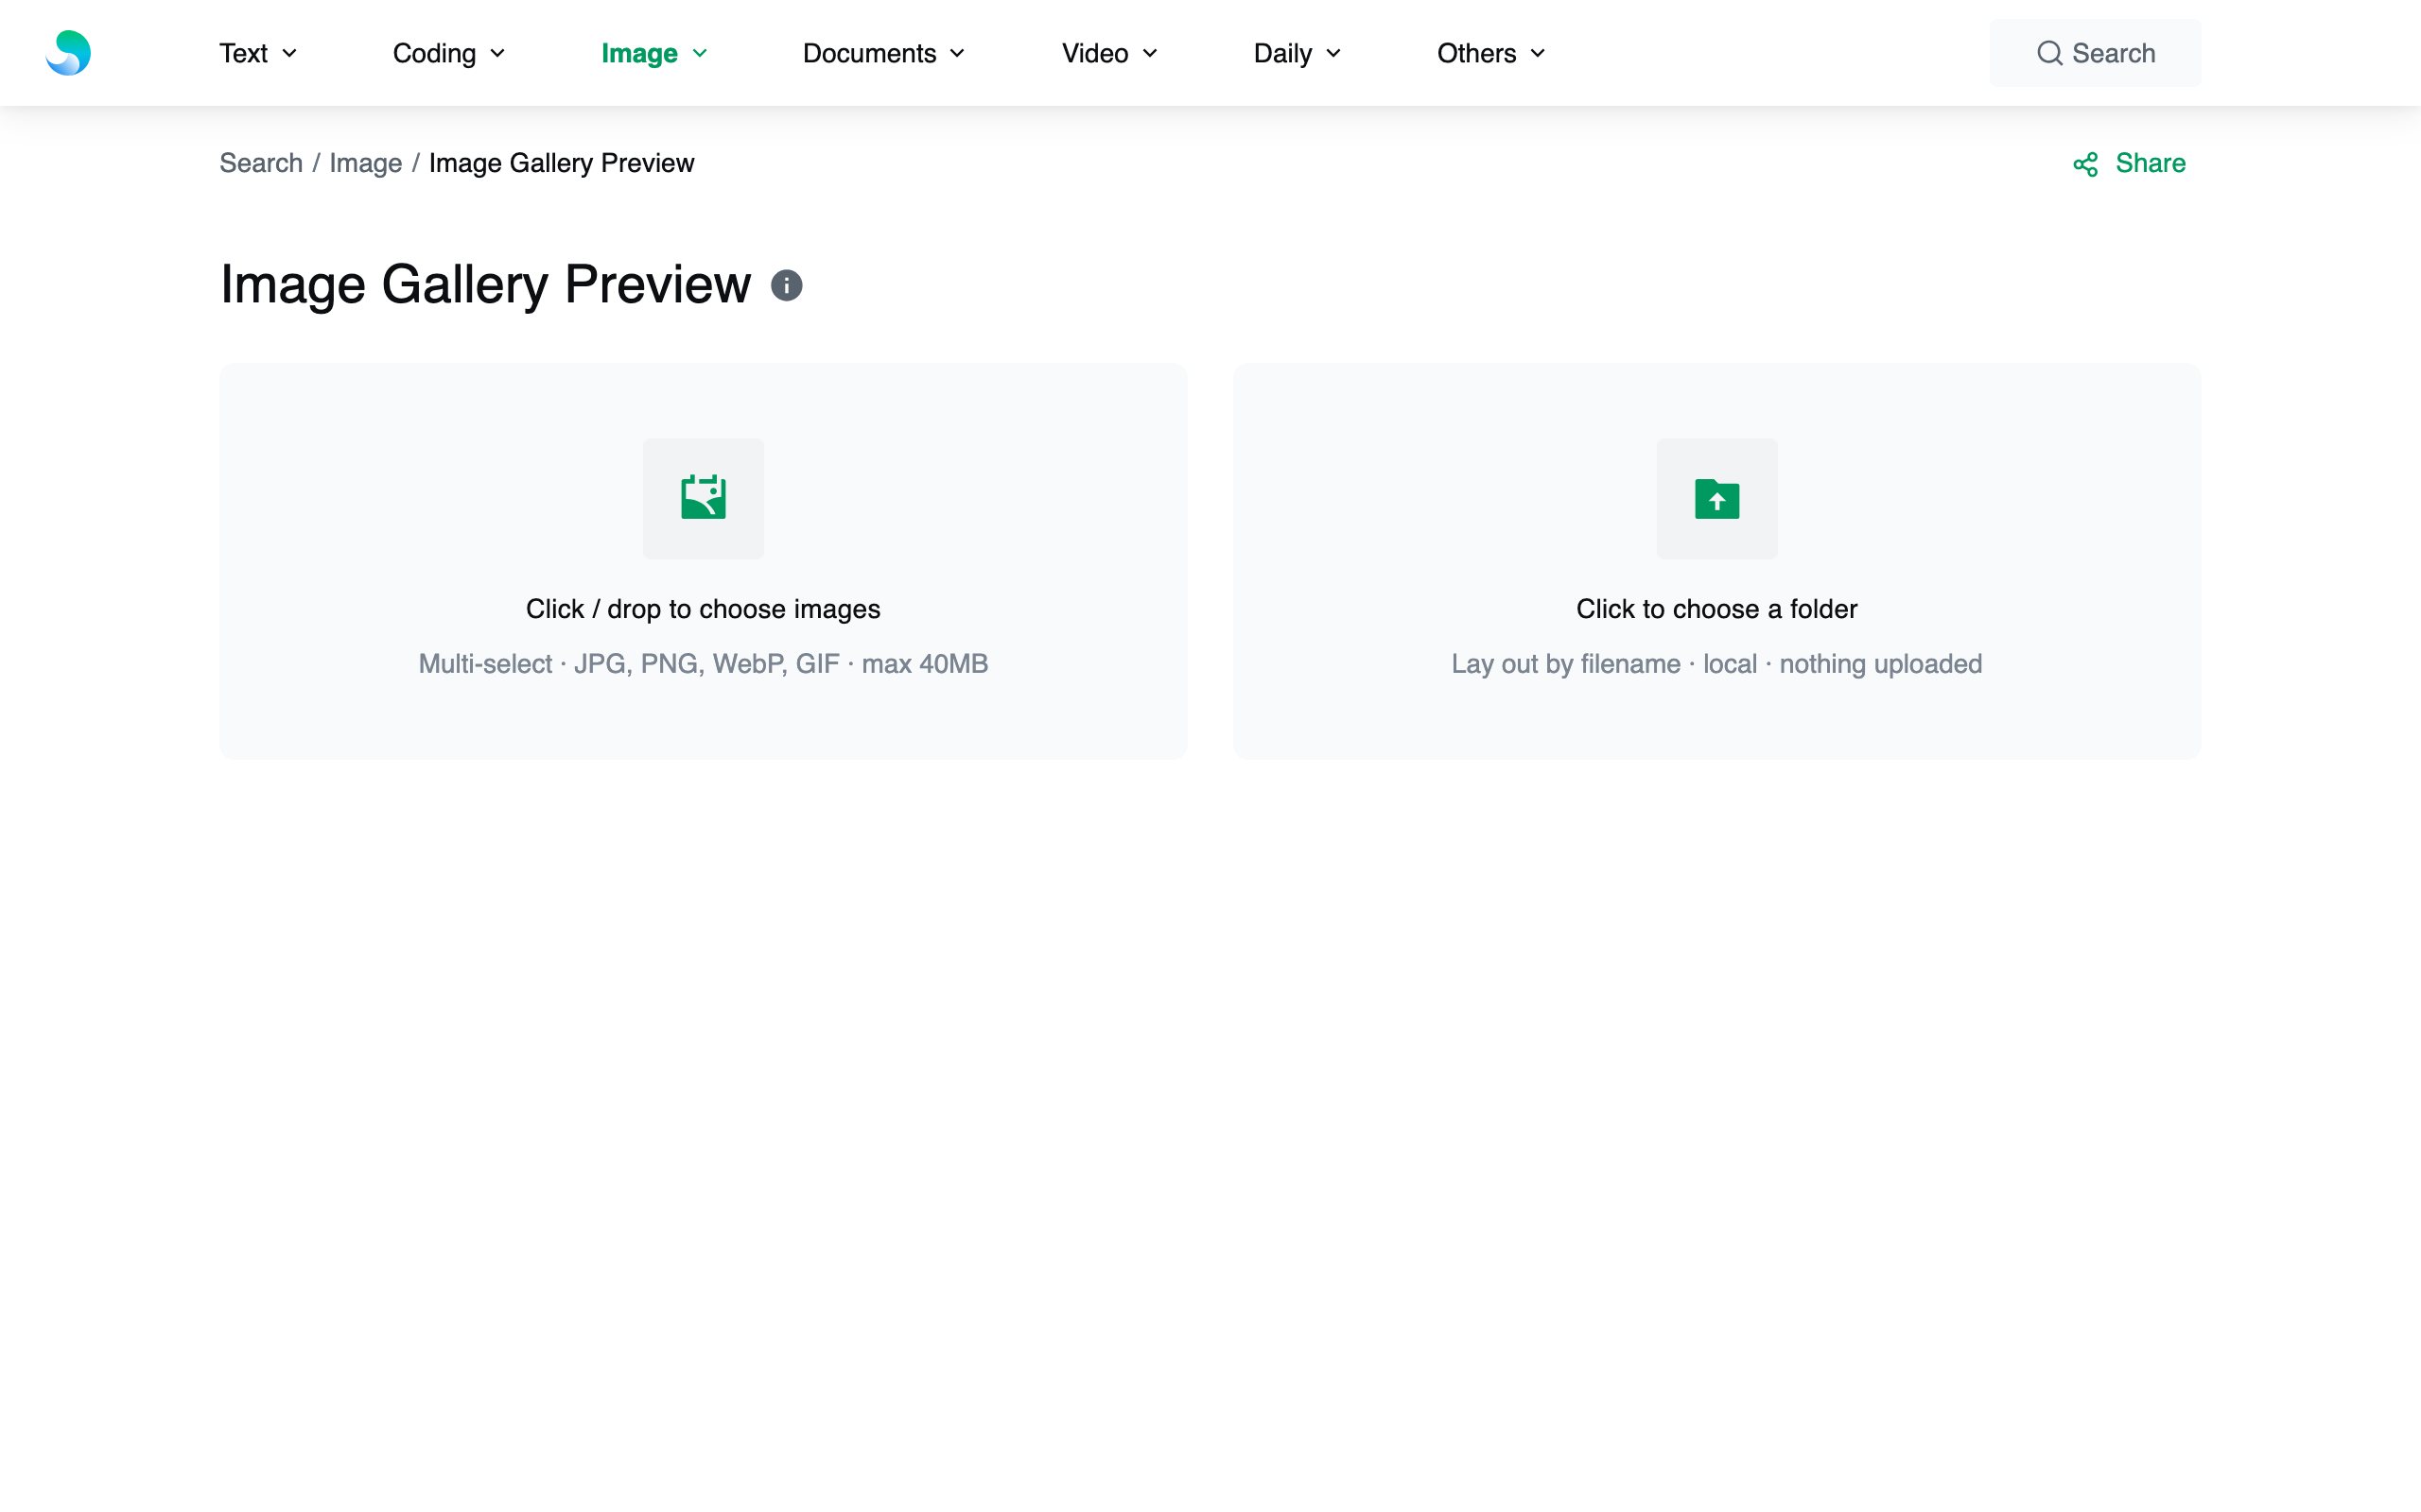The height and width of the screenshot is (1512, 2421).
Task: Expand the Daily dropdown chevron
Action: 1333,53
